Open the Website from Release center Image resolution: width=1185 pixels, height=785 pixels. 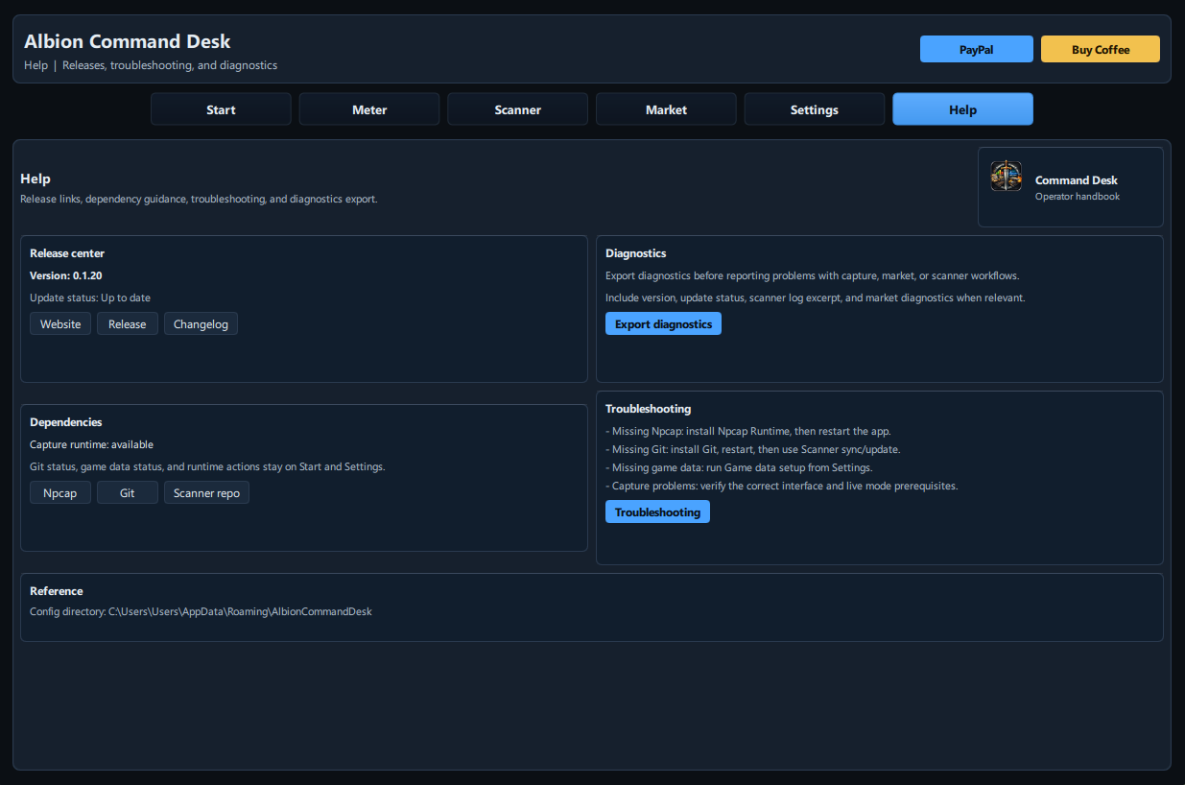coord(59,323)
